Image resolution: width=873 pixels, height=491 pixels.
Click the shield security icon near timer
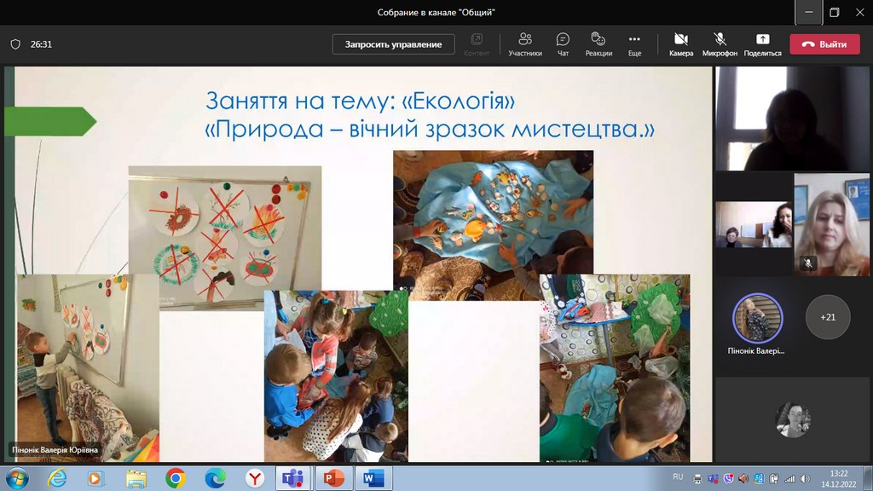click(x=15, y=44)
